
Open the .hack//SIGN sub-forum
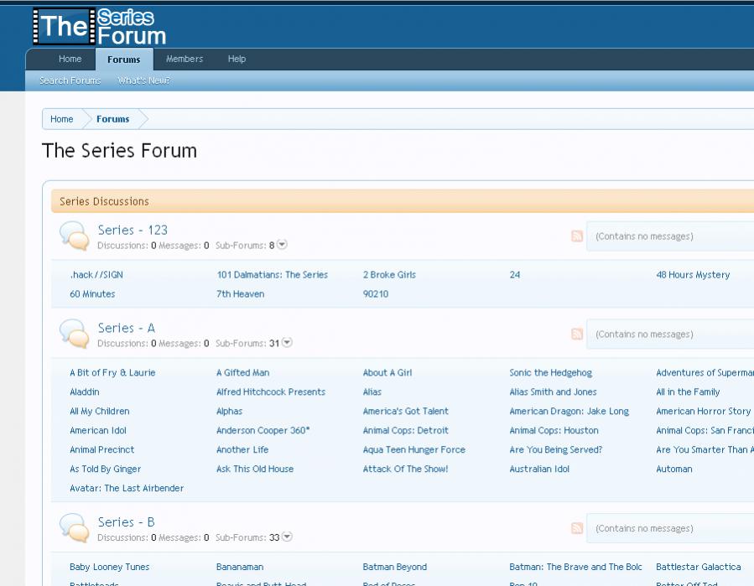[x=96, y=274]
